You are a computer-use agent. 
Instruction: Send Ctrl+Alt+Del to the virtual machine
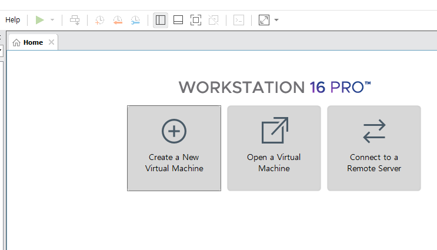click(75, 20)
